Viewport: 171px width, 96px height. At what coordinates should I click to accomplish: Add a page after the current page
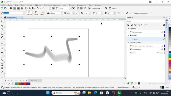click(26, 81)
